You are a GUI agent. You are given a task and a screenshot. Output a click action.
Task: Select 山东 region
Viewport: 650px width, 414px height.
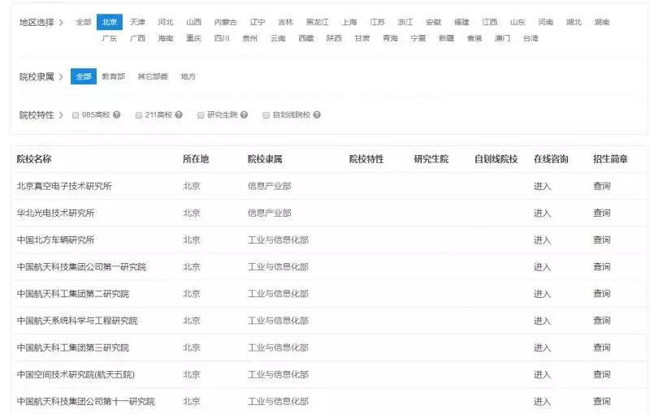(518, 22)
